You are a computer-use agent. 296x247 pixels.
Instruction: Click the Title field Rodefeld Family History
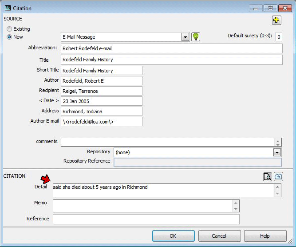[x=172, y=60]
